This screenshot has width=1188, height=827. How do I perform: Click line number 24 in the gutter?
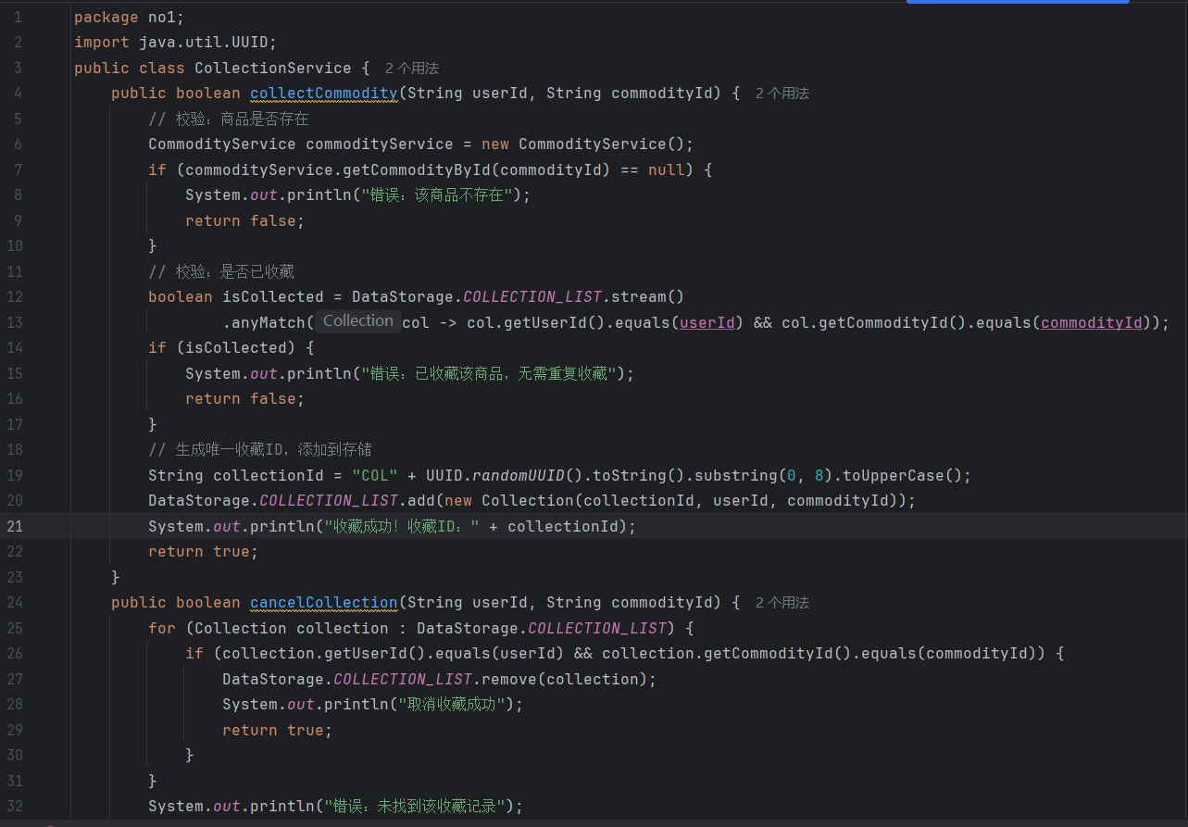[x=14, y=603]
